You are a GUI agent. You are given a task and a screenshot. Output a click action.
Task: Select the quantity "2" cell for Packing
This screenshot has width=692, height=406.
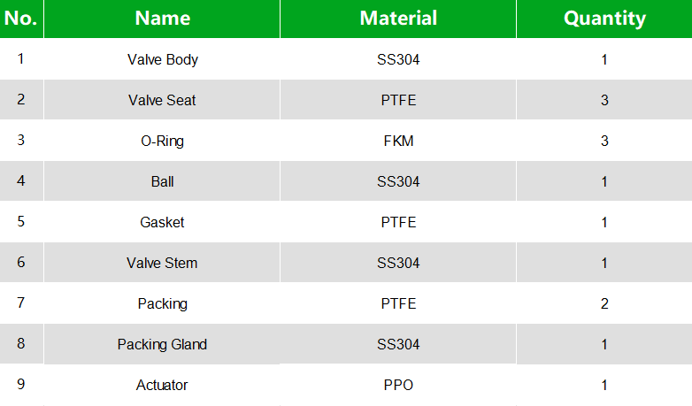tap(604, 303)
